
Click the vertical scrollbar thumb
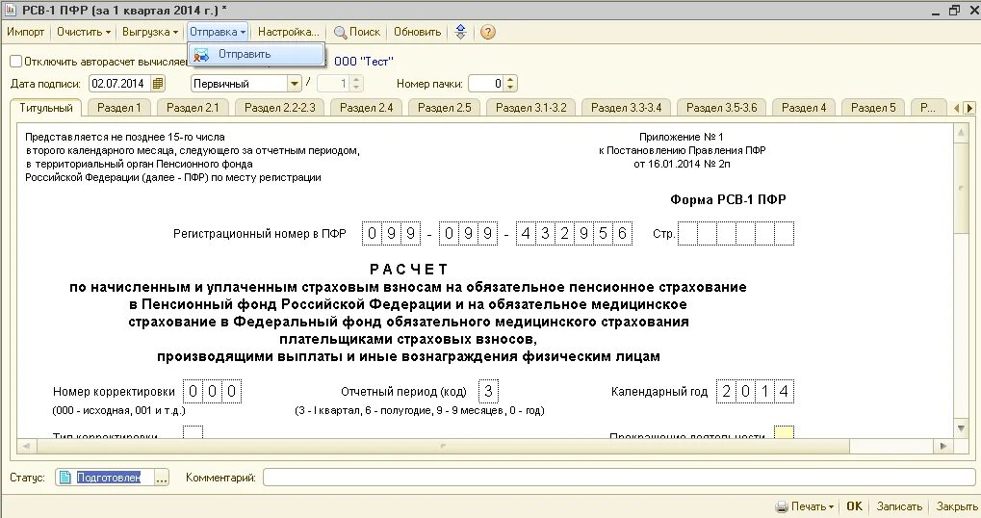[962, 188]
